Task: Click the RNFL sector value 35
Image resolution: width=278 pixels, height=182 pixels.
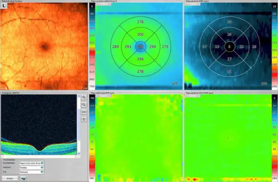Action: [x=229, y=22]
